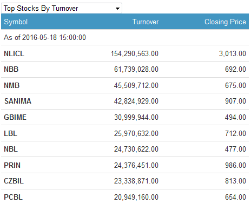Screen dimensions: 251x204
Task: Open the NMB stock symbol
Action: (12, 85)
